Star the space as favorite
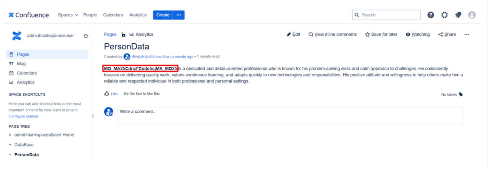Screen dimensions: 488x170 (x=86, y=36)
